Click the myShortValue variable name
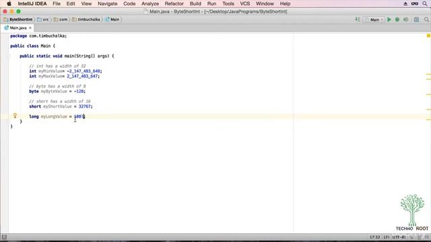The width and height of the screenshot is (431, 242). 57,106
